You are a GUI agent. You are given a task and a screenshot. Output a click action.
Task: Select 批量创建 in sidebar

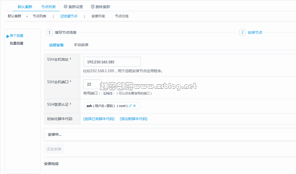tap(16, 43)
